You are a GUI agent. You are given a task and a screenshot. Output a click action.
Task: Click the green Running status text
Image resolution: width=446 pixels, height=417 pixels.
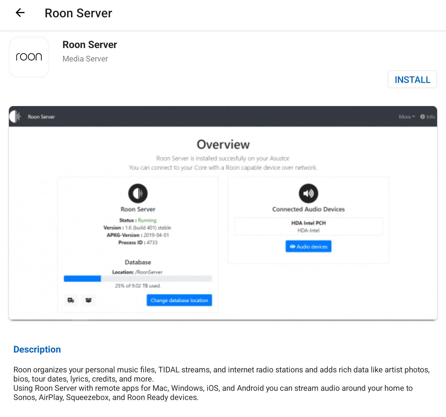click(147, 220)
